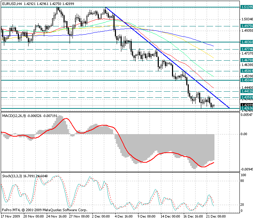
Task: Click the 1.46788 price level label
Action: (x=246, y=60)
